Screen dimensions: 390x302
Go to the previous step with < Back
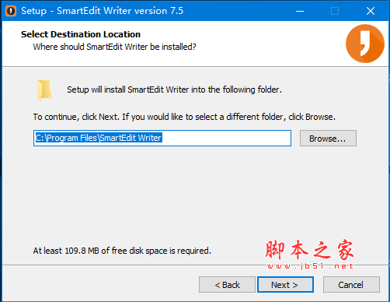click(227, 285)
